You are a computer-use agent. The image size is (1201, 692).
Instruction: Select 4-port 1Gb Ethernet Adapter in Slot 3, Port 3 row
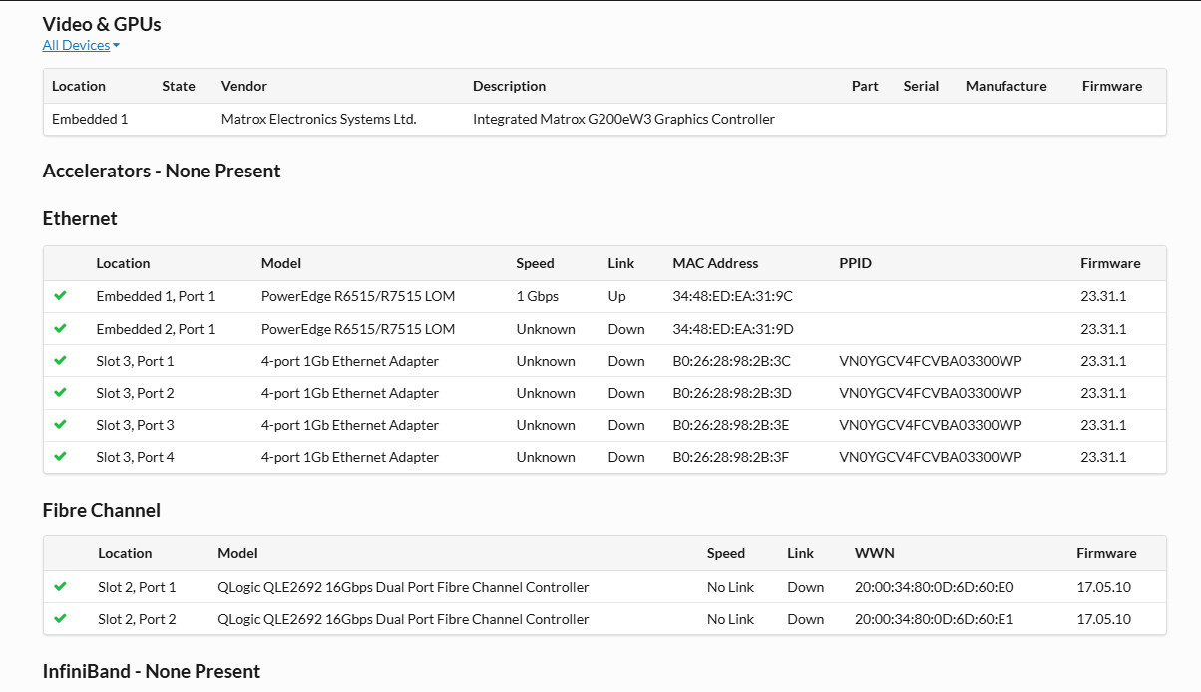pos(350,424)
